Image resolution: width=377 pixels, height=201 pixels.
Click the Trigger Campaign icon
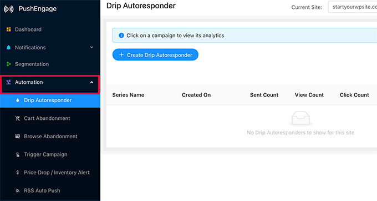[x=18, y=154]
